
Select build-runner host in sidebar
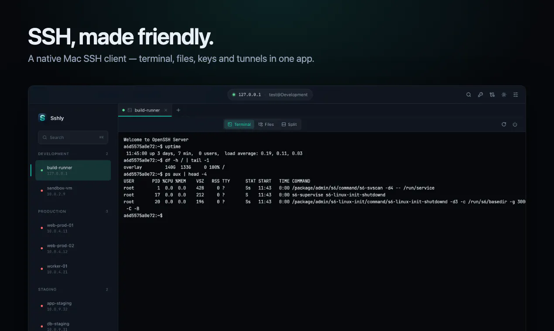tap(73, 170)
